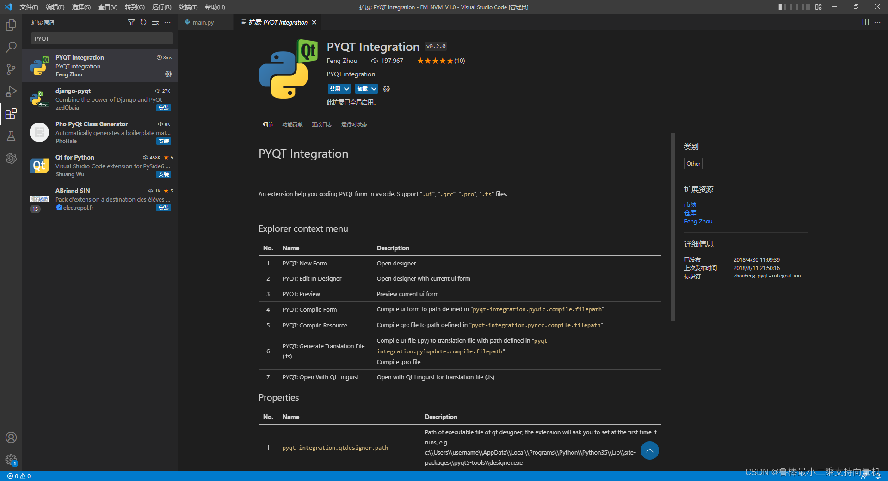
Task: Click the extension details vertical scrollbar
Action: pyautogui.click(x=673, y=227)
